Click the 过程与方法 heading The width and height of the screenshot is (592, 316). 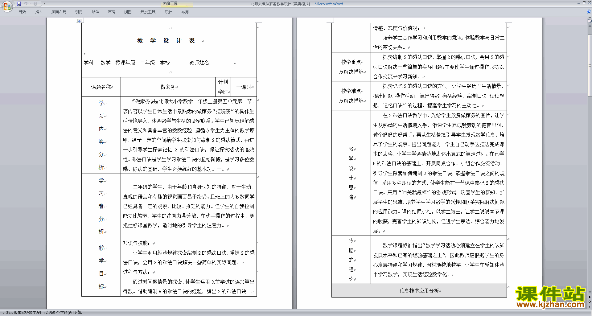[x=136, y=272]
